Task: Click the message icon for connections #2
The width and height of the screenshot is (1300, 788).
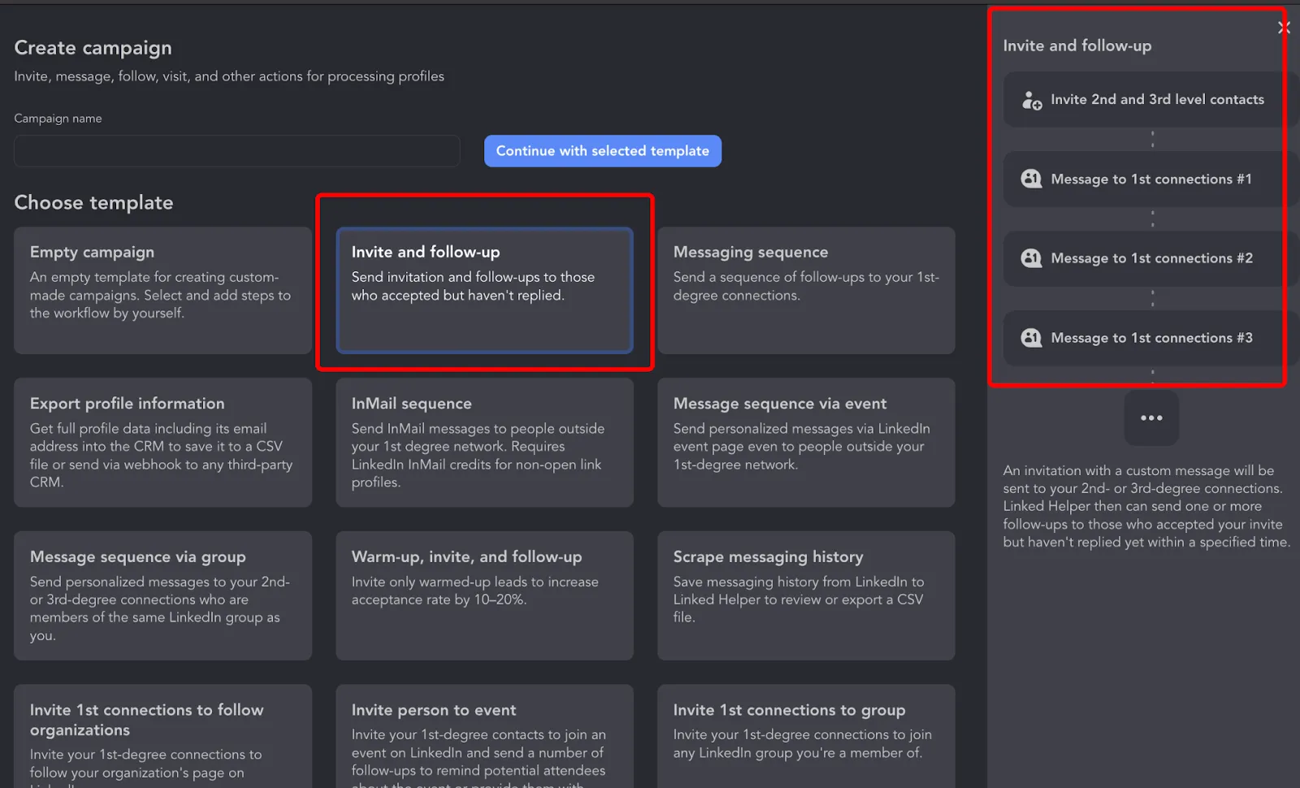Action: point(1031,258)
